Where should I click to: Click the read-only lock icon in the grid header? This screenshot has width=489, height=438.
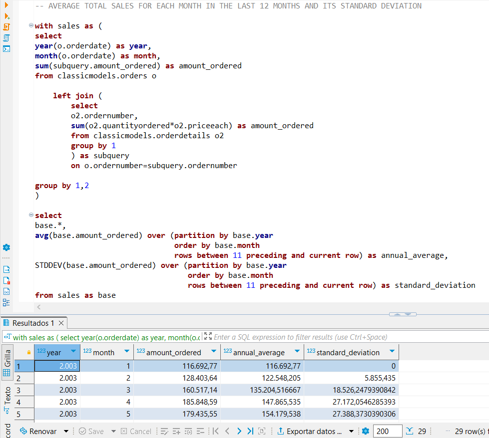28,352
